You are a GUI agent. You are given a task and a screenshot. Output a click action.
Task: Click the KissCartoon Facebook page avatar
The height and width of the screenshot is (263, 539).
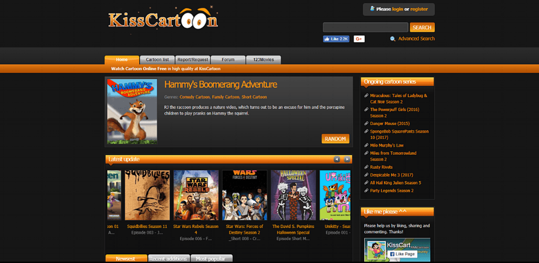tap(376, 250)
